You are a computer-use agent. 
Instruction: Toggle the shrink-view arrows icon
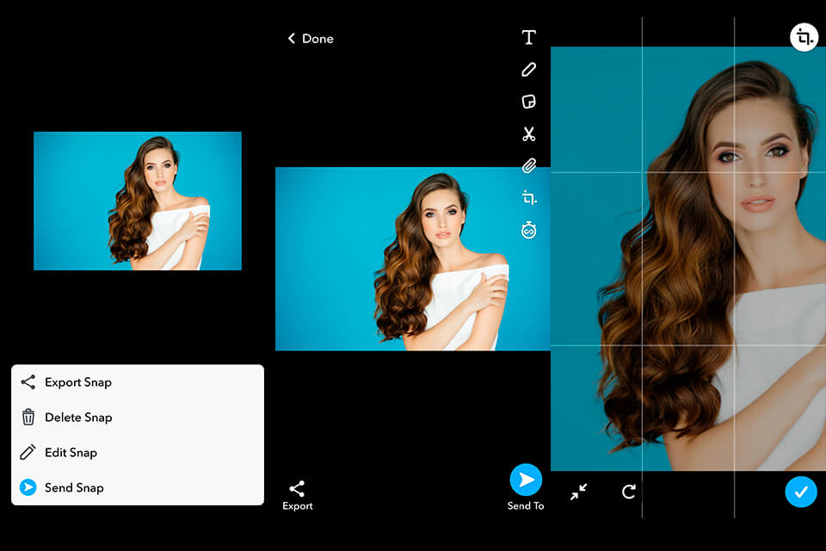click(x=580, y=492)
